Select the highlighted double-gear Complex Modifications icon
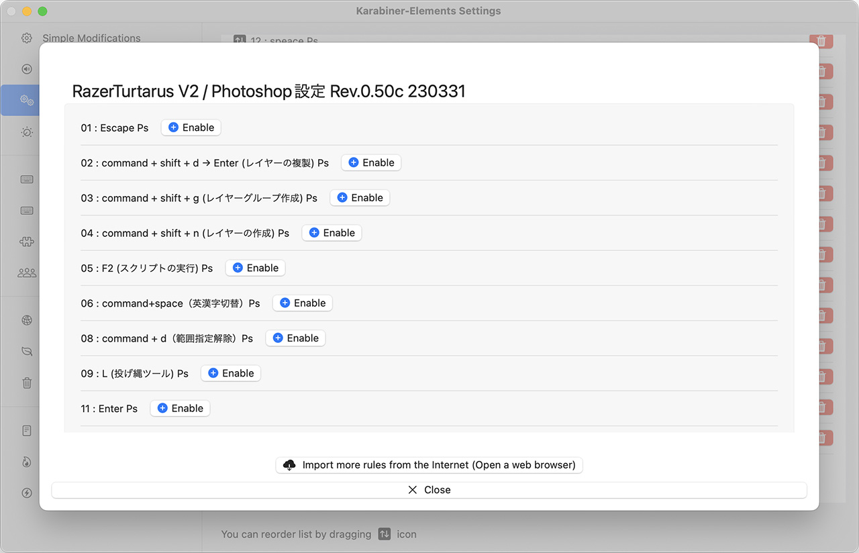 coord(27,101)
